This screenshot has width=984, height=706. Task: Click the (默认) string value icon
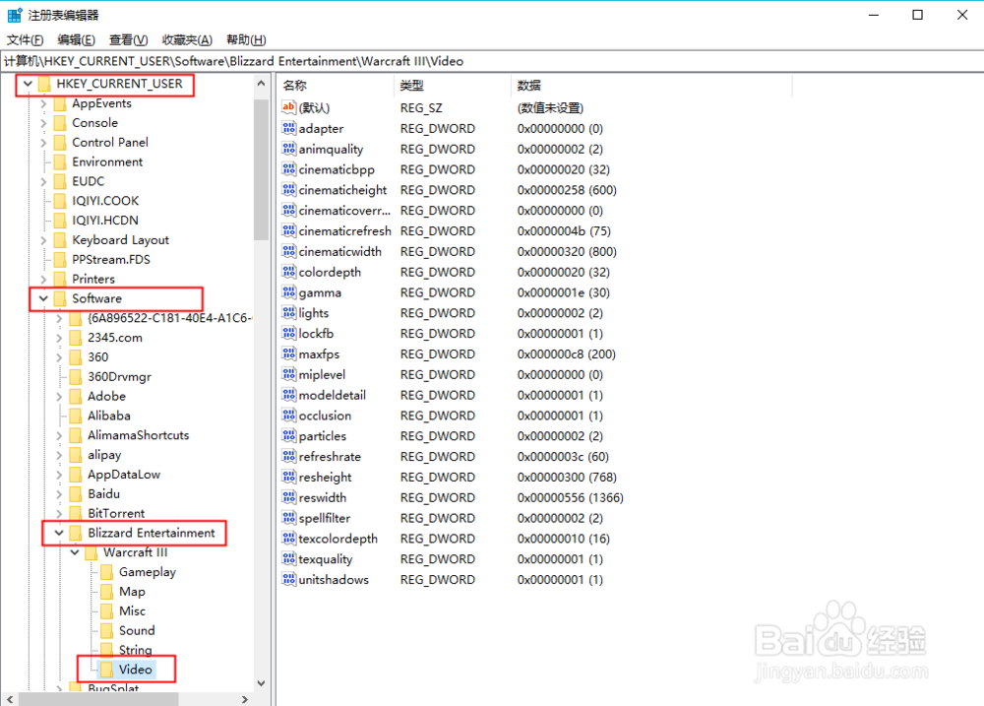tap(288, 107)
